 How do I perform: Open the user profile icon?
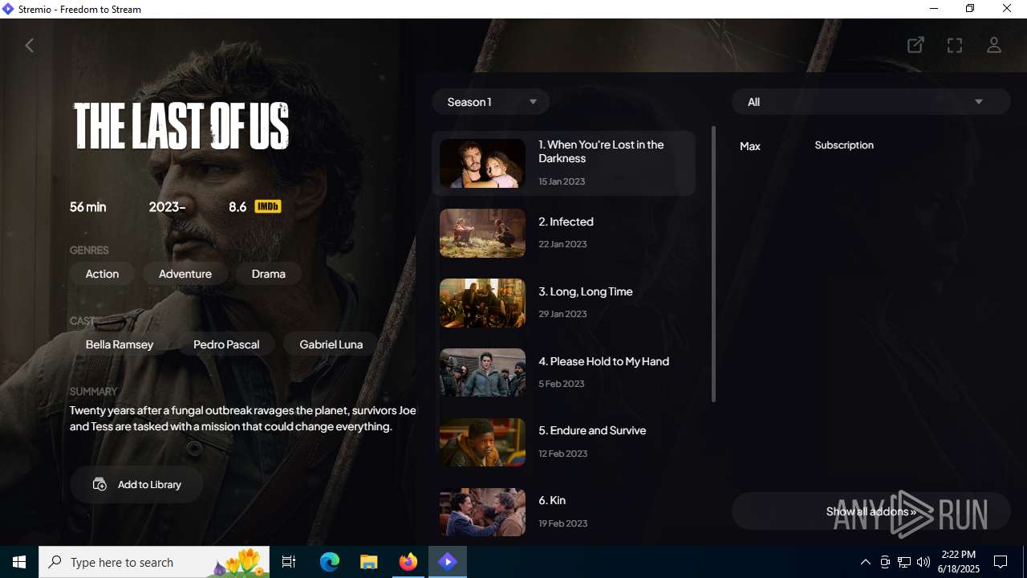(994, 46)
